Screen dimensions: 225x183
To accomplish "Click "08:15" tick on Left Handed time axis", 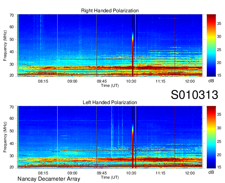I will pyautogui.click(x=43, y=173).
